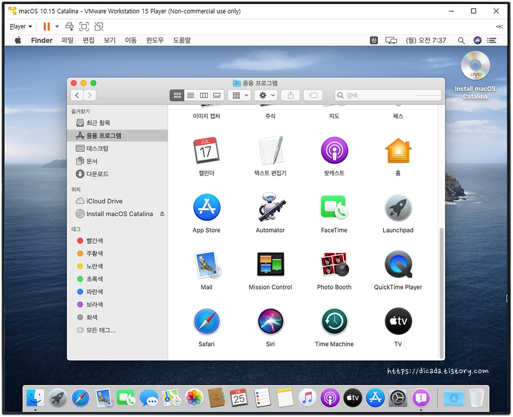This screenshot has height=417, width=513.
Task: Open the 도움말 (Help) menu
Action: pos(182,40)
